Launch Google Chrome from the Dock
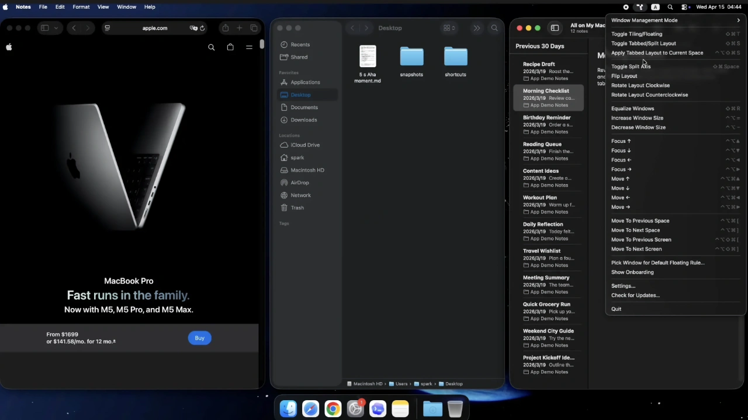The image size is (748, 420). 333,409
